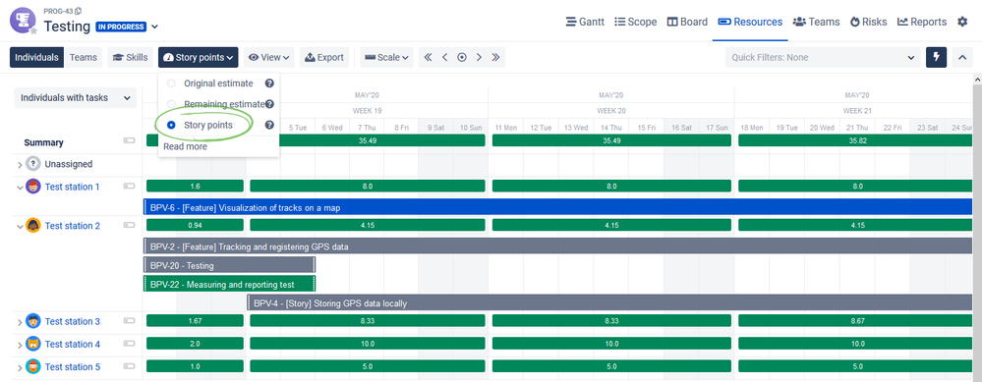Click capacity icon in Summary row
This screenshot has height=382, width=982.
coord(129,141)
